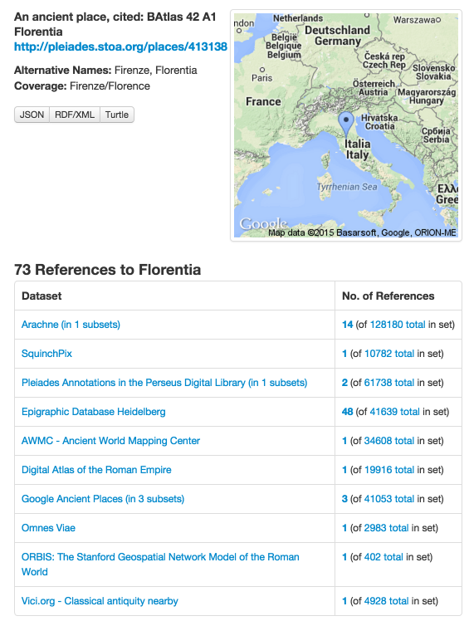Open Digital Atlas of the Roman Empire
This screenshot has width=469, height=621.
coord(96,470)
